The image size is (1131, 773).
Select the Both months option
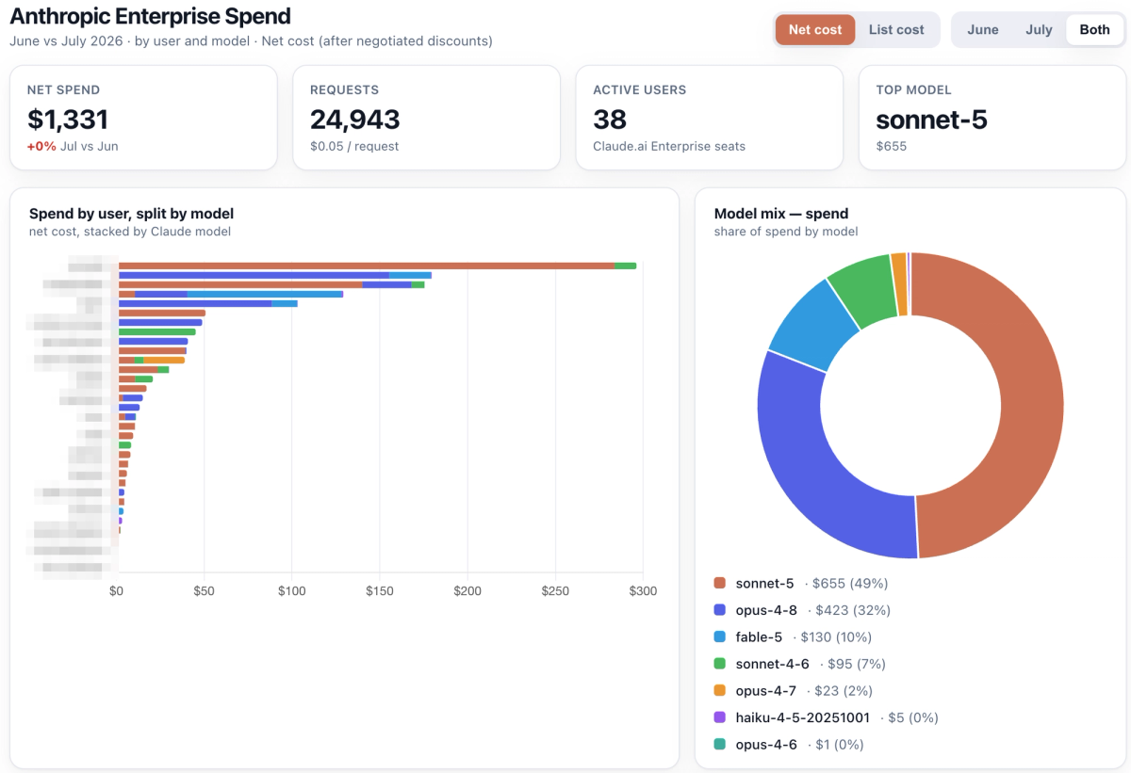(1094, 29)
